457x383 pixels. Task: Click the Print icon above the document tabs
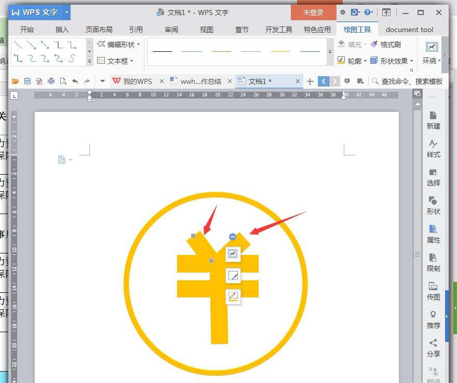coord(51,81)
